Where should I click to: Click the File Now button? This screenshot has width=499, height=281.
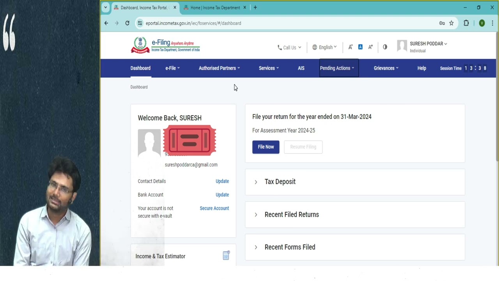(266, 147)
